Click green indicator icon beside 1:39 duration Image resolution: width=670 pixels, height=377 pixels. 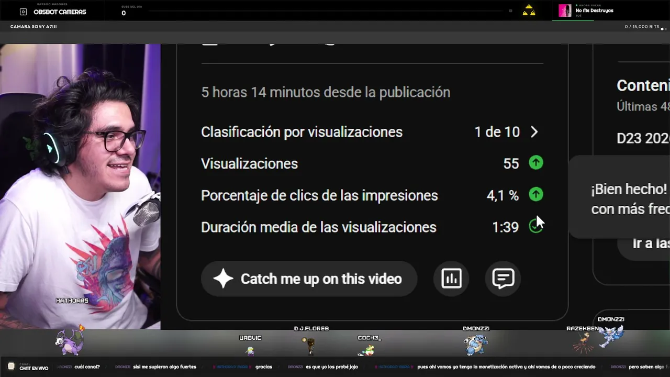(535, 226)
